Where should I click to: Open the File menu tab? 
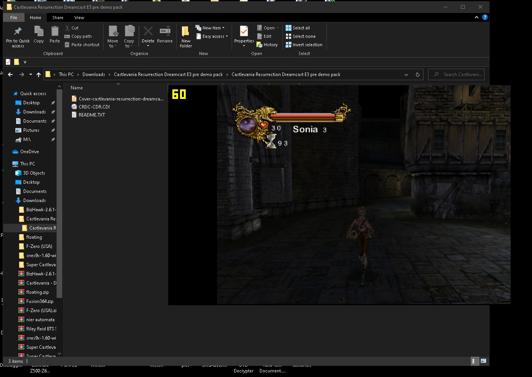pyautogui.click(x=14, y=18)
